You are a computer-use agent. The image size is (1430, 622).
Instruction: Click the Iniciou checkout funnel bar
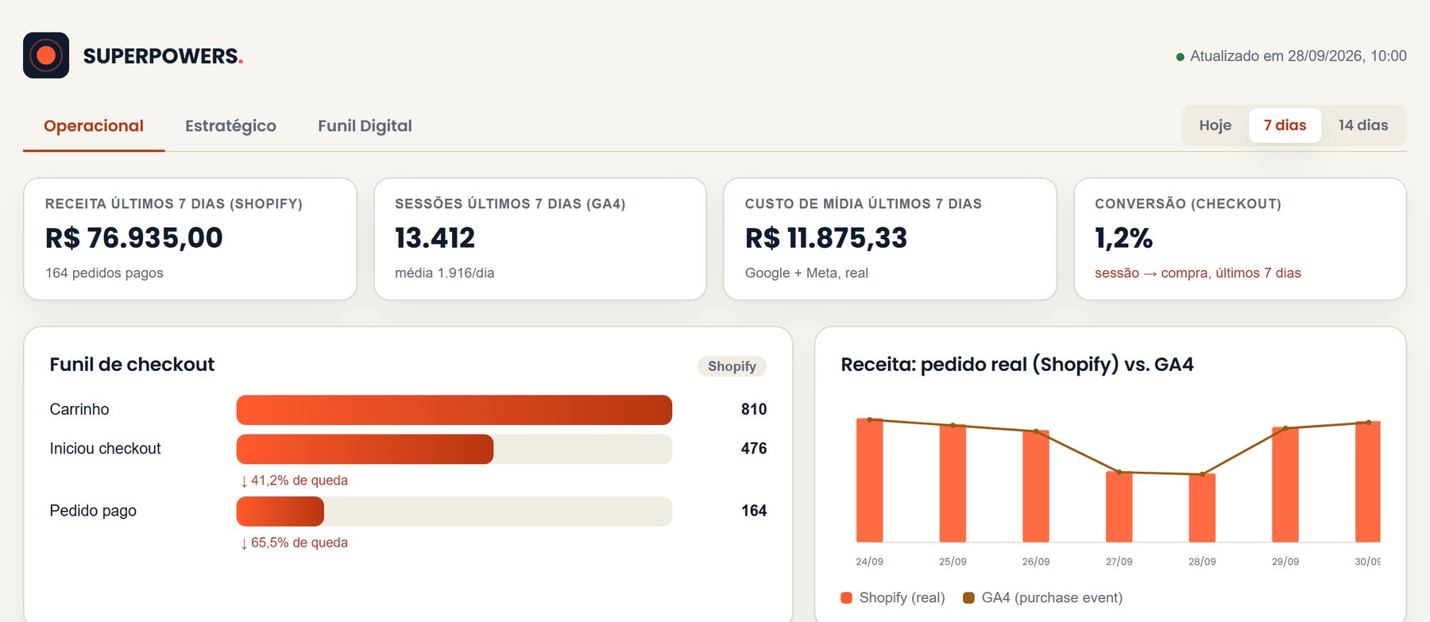coord(454,450)
